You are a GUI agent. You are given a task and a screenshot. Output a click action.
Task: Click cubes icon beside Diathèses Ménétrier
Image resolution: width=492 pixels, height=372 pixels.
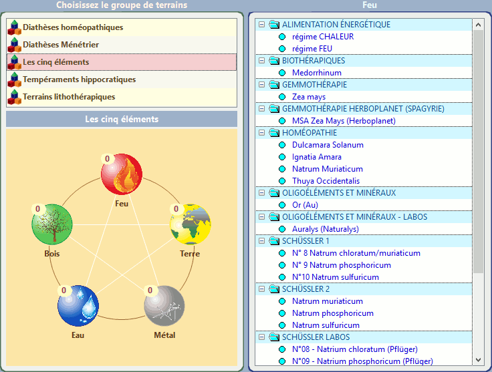(14, 45)
